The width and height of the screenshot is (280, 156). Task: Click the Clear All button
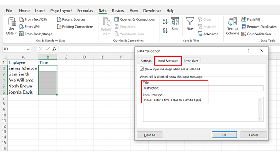tap(149, 135)
